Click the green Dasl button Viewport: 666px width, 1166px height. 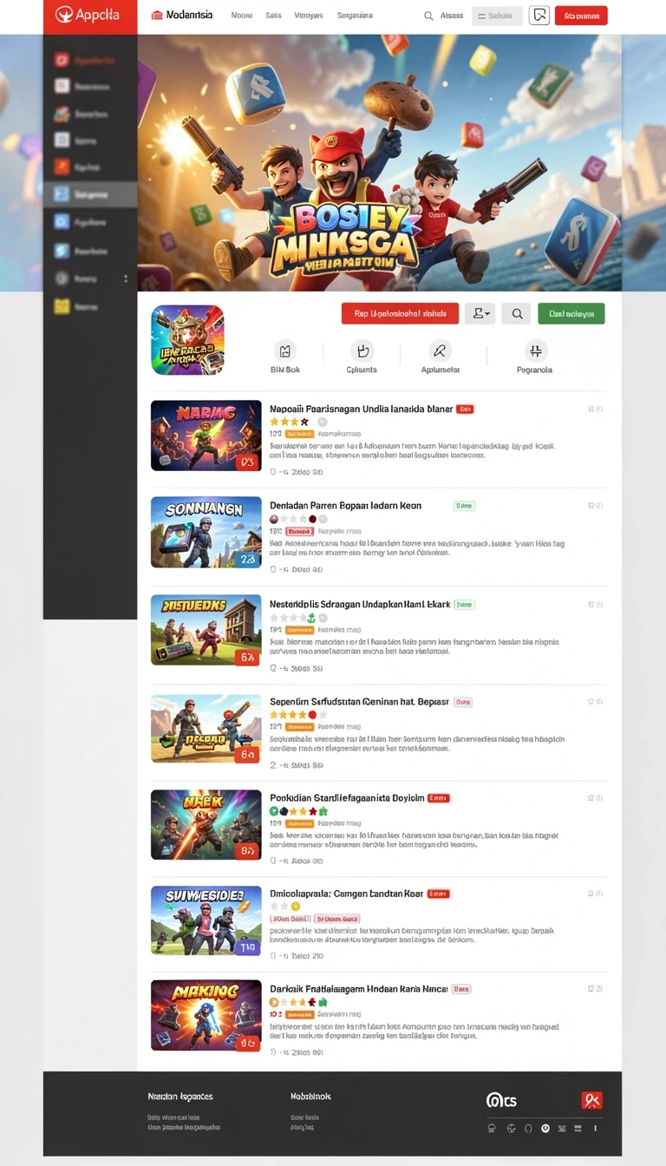click(x=571, y=314)
